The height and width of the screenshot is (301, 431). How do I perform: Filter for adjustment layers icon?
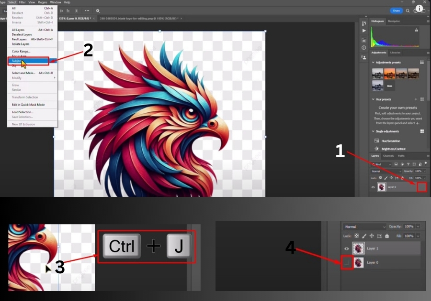coord(402,164)
